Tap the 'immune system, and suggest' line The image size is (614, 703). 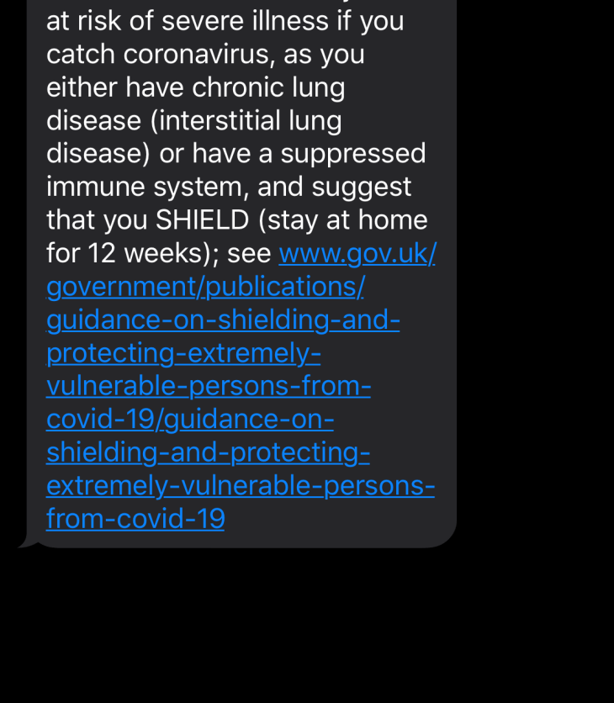[229, 187]
